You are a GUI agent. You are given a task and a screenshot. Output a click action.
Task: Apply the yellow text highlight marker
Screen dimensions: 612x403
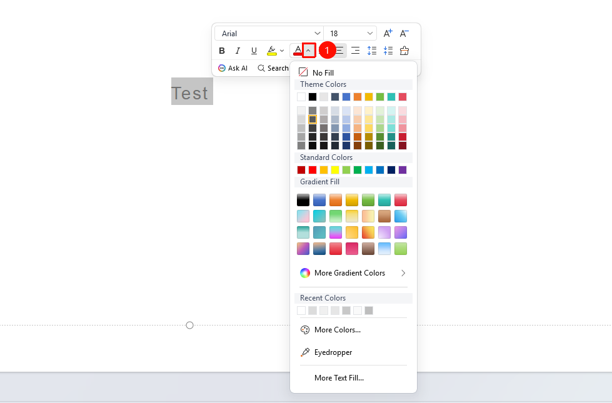272,51
